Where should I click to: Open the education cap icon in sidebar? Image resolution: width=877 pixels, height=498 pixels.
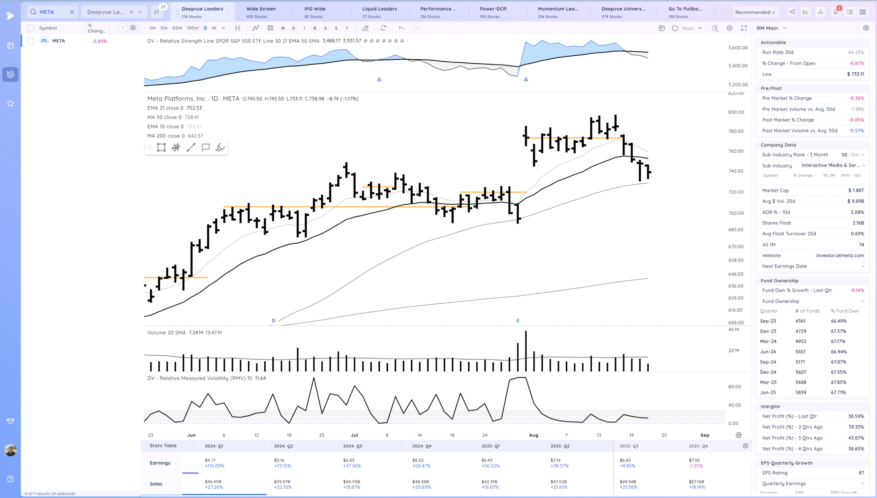10,421
